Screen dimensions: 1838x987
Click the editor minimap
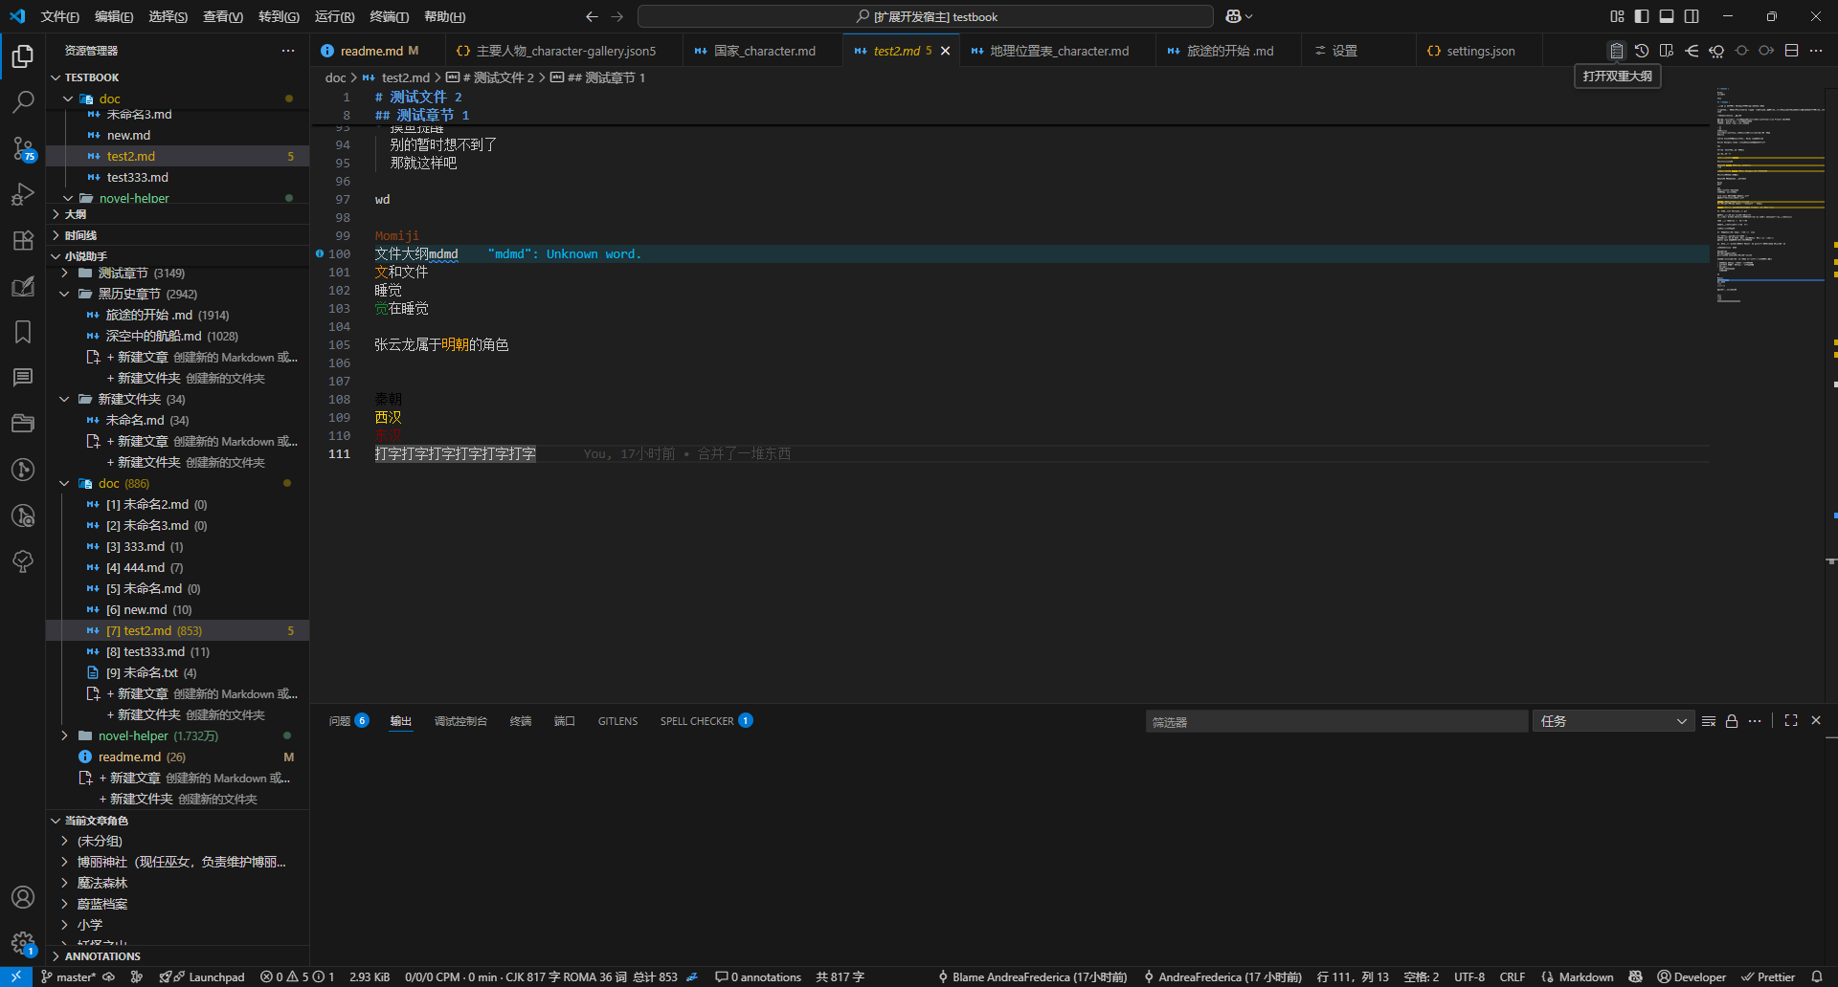point(1769,191)
